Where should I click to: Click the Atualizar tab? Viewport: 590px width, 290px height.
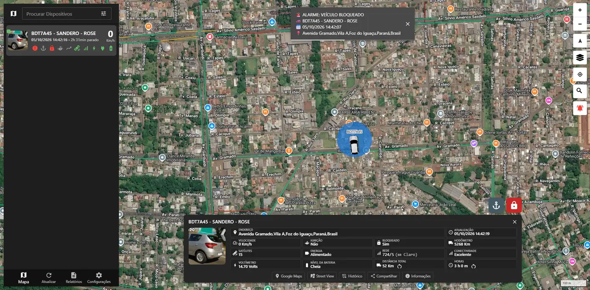point(49,278)
